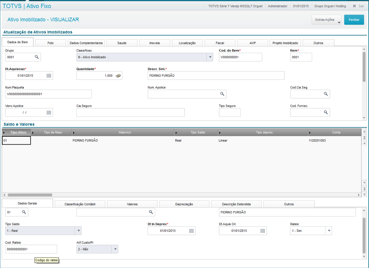
Task: Click the Cod. do Bem field
Action: pyautogui.click(x=240, y=57)
